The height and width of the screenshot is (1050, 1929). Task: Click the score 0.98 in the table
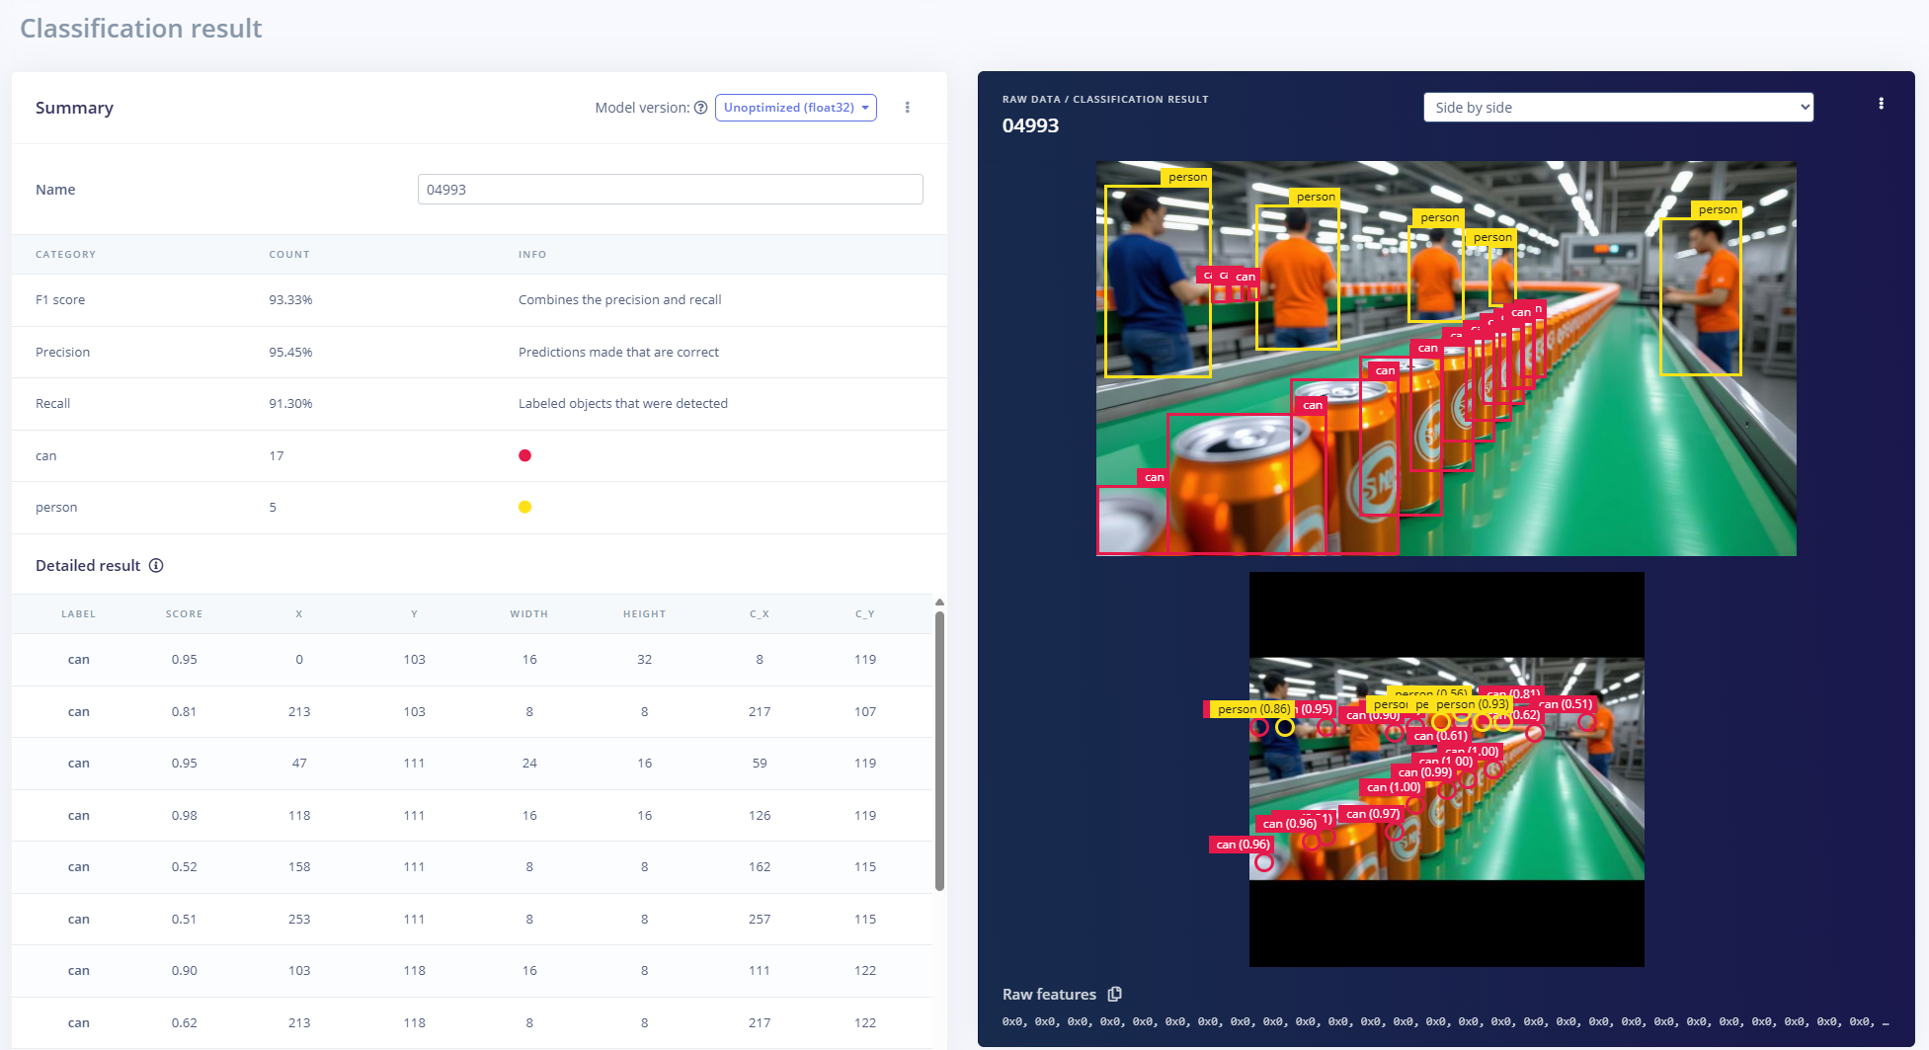coord(184,816)
